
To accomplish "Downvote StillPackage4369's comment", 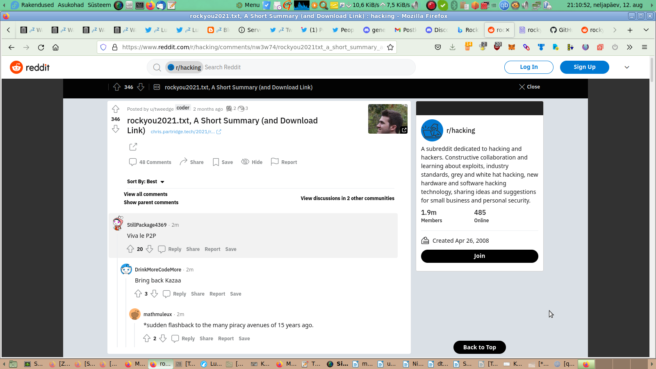I will [150, 249].
